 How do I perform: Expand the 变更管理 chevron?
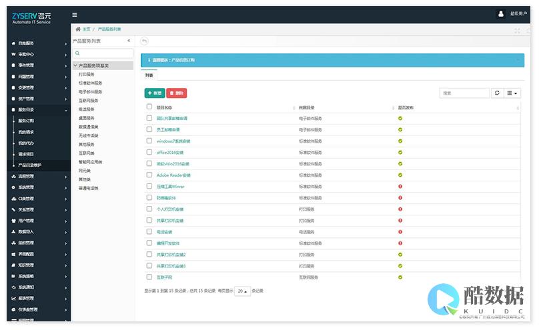coord(65,88)
